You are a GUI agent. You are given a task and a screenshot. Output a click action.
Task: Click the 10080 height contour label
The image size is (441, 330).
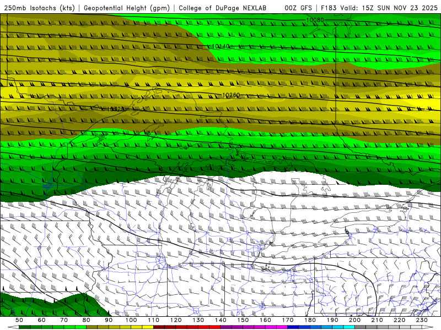pyautogui.click(x=315, y=20)
